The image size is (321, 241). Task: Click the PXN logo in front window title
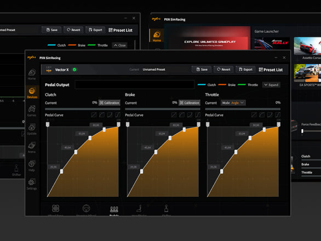coord(32,58)
